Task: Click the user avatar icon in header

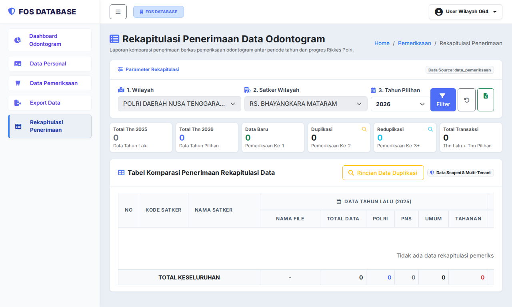Action: [x=439, y=12]
